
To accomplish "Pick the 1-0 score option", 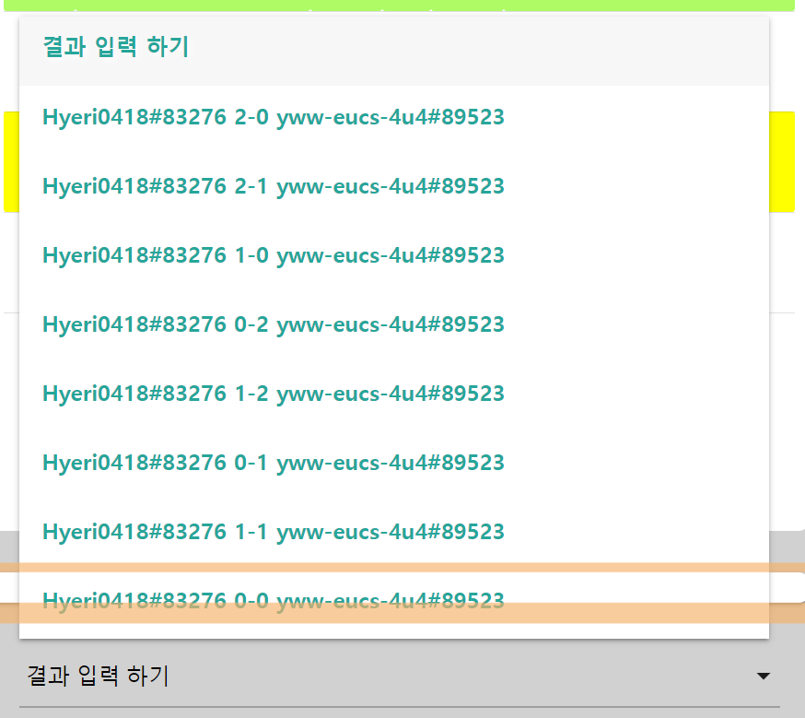I will pyautogui.click(x=394, y=255).
